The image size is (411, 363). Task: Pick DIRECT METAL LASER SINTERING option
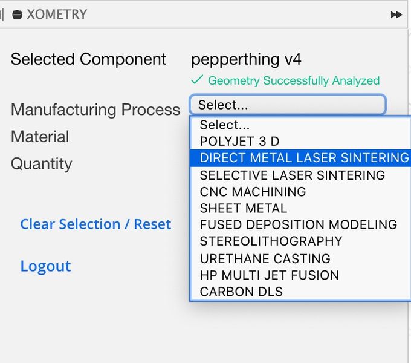302,158
